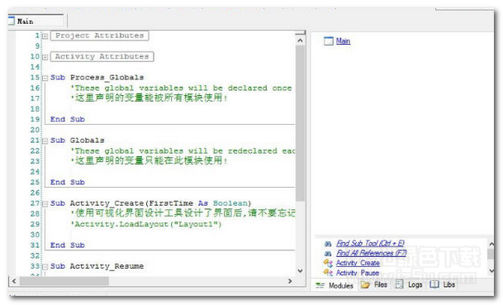Switch to the Libs tab
Image resolution: width=503 pixels, height=305 pixels.
[443, 284]
